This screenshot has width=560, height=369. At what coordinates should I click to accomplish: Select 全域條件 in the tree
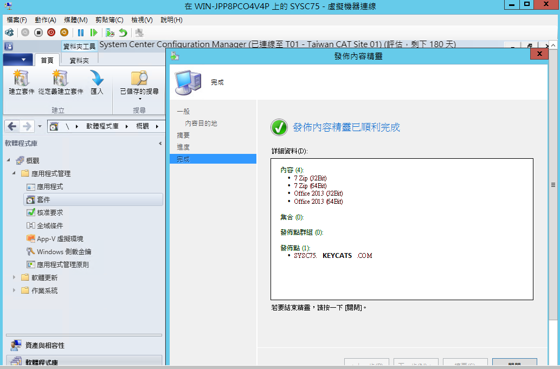(x=50, y=225)
